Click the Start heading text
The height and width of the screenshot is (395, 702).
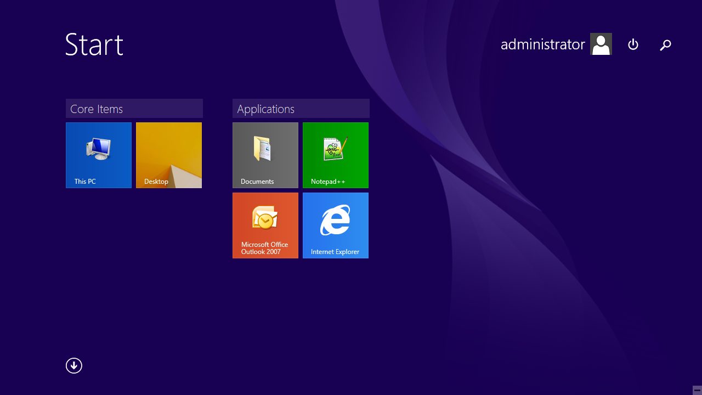click(94, 44)
